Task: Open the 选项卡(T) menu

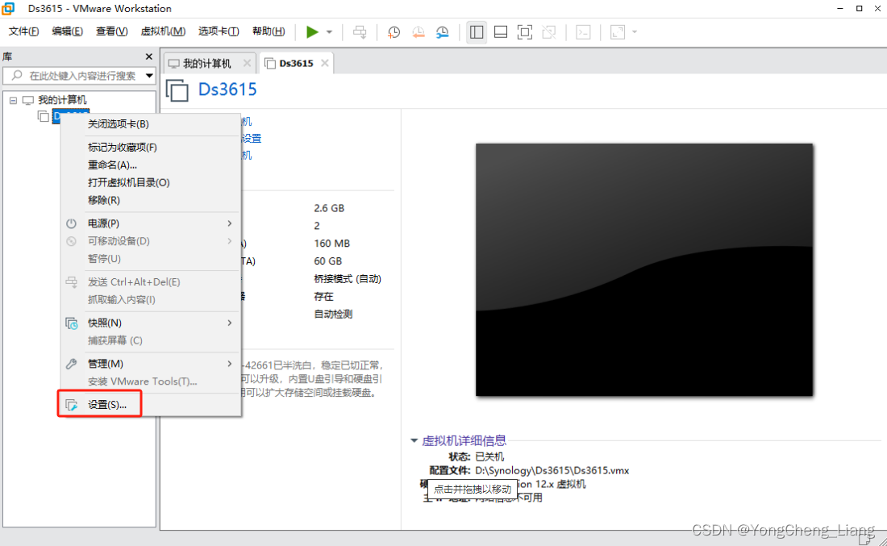Action: [219, 31]
